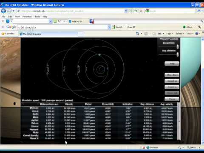Click the Home icon in command bar
This screenshot has width=204, height=153.
[137, 34]
